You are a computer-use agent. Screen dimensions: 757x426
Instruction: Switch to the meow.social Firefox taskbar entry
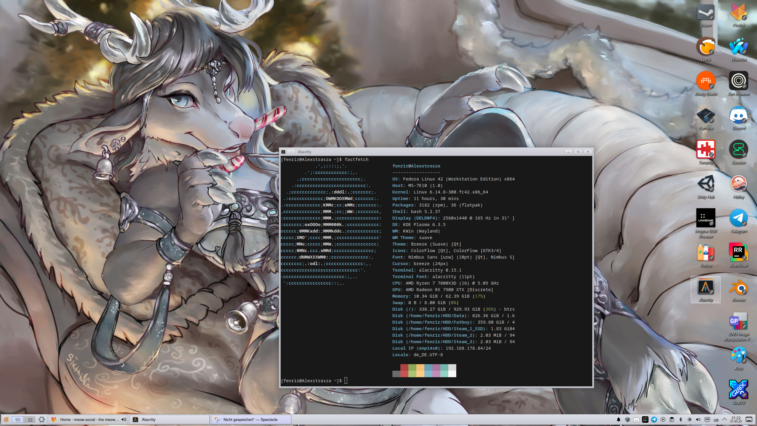88,419
